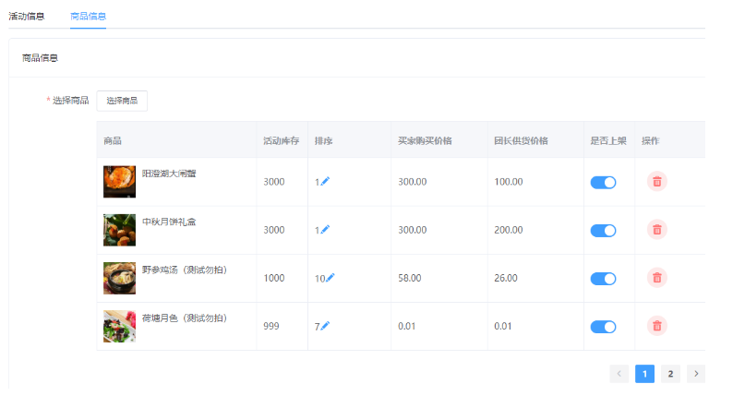Edit sort order of 荷塘月色 row
The height and width of the screenshot is (408, 733).
(325, 326)
